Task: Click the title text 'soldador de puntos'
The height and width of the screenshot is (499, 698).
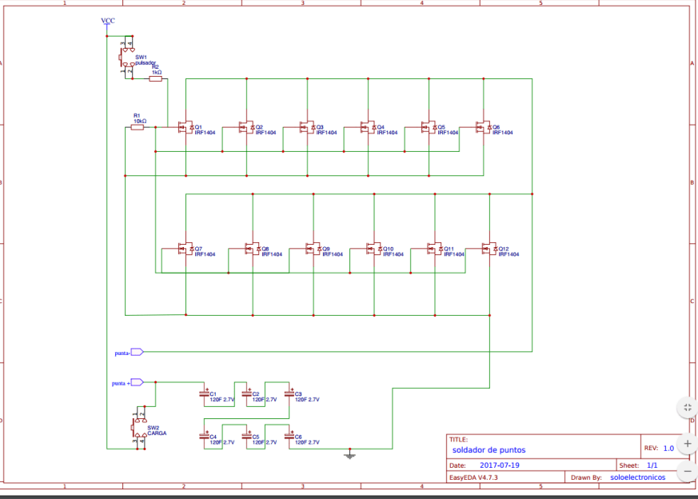Action: (489, 450)
